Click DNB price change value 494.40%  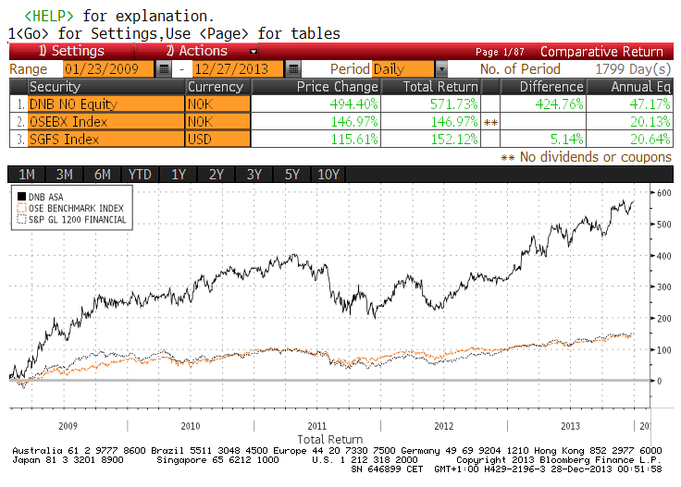[x=353, y=104]
